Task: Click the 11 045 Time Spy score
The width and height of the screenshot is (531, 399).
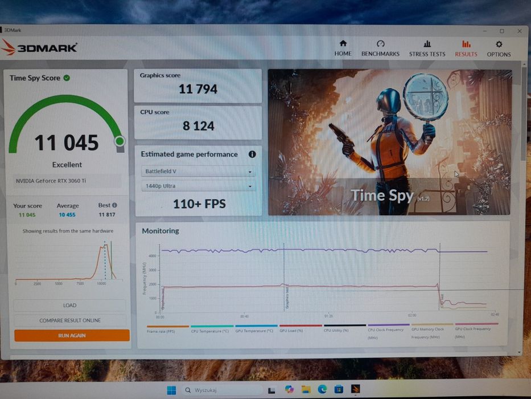Action: click(67, 142)
